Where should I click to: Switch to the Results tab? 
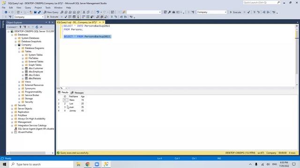(63, 92)
